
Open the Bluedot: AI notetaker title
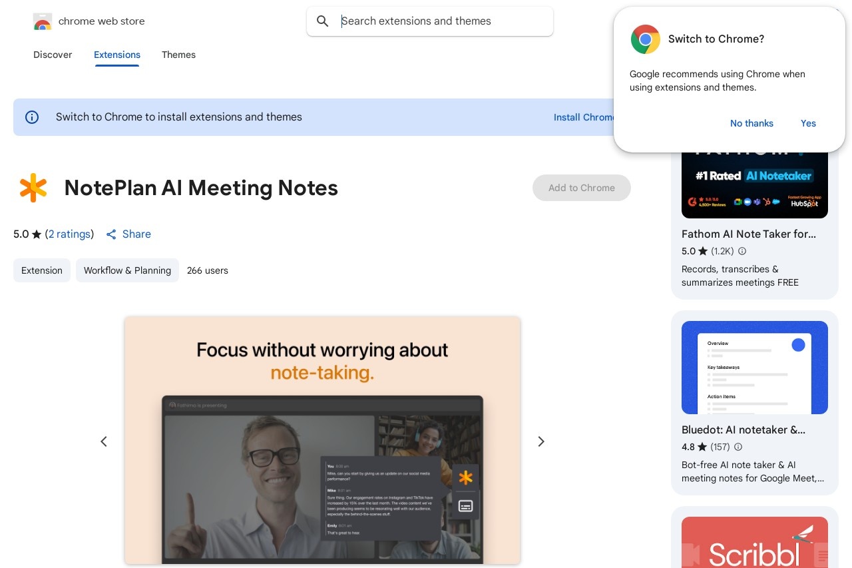point(744,430)
